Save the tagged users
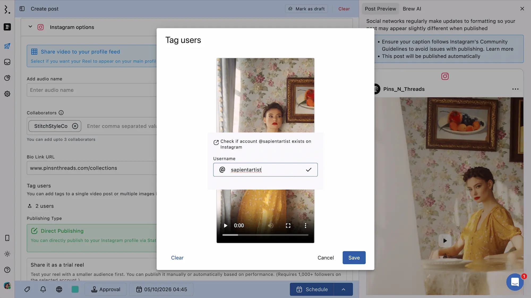This screenshot has height=298, width=531. tap(354, 258)
